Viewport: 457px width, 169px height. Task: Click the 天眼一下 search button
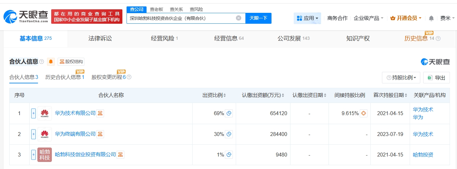click(x=258, y=18)
